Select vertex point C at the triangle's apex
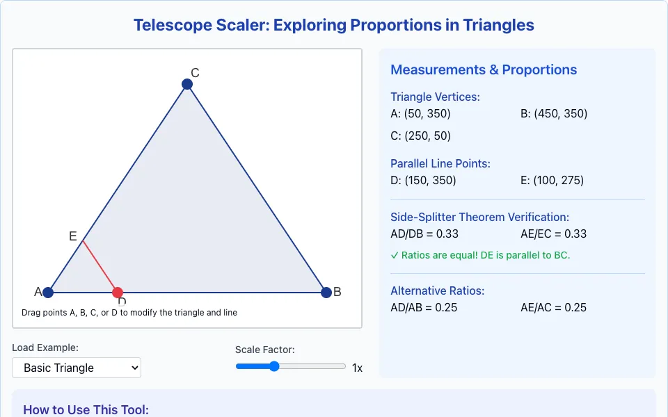Viewport: 668px width, 417px height. click(x=187, y=84)
